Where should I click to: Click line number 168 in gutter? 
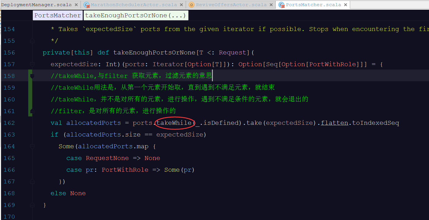tap(9, 193)
